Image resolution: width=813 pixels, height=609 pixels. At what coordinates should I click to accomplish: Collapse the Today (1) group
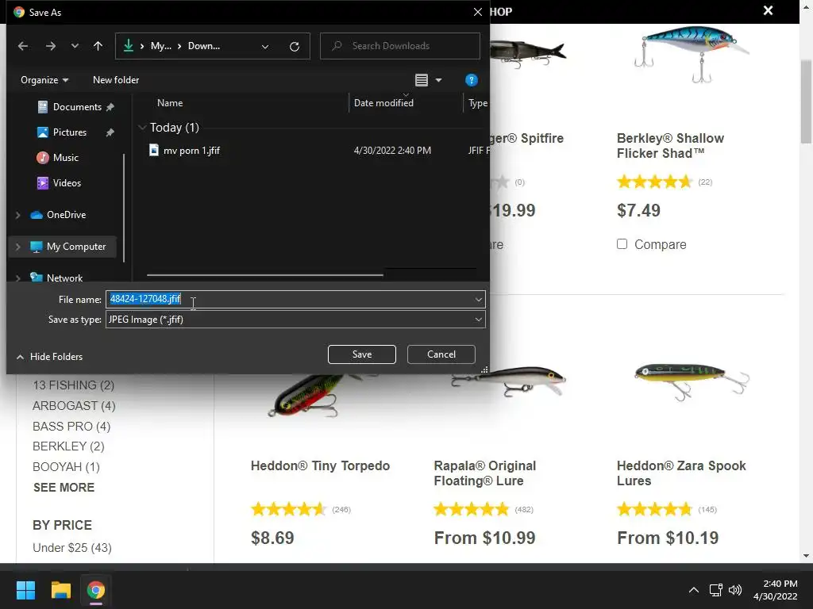click(142, 128)
